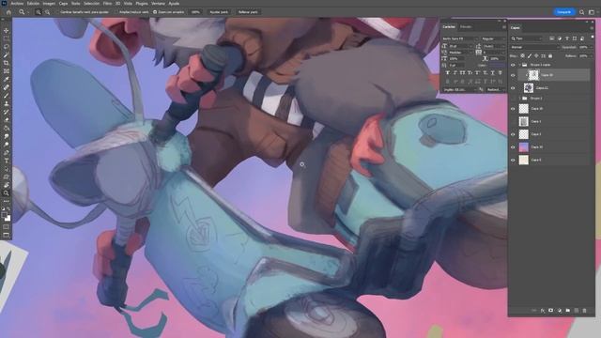Switch to the Párrafo tab
Image resolution: width=601 pixels, height=338 pixels.
coord(466,27)
